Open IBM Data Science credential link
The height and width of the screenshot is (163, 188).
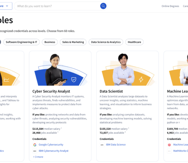[116, 145]
